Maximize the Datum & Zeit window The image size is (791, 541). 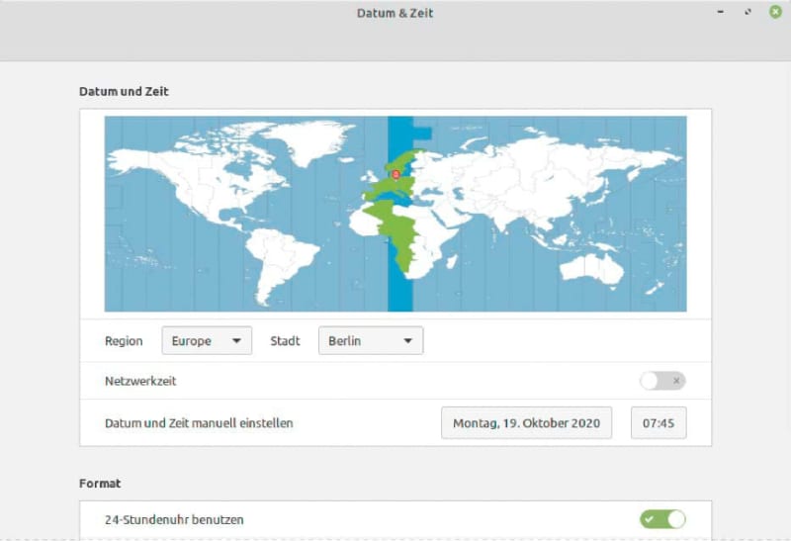(748, 12)
